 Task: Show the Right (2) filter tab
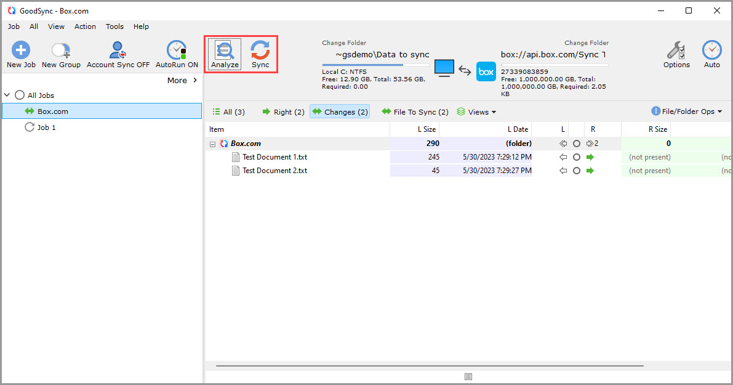point(283,112)
